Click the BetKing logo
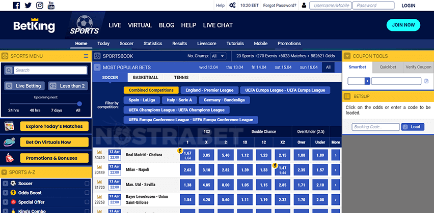 pyautogui.click(x=34, y=25)
